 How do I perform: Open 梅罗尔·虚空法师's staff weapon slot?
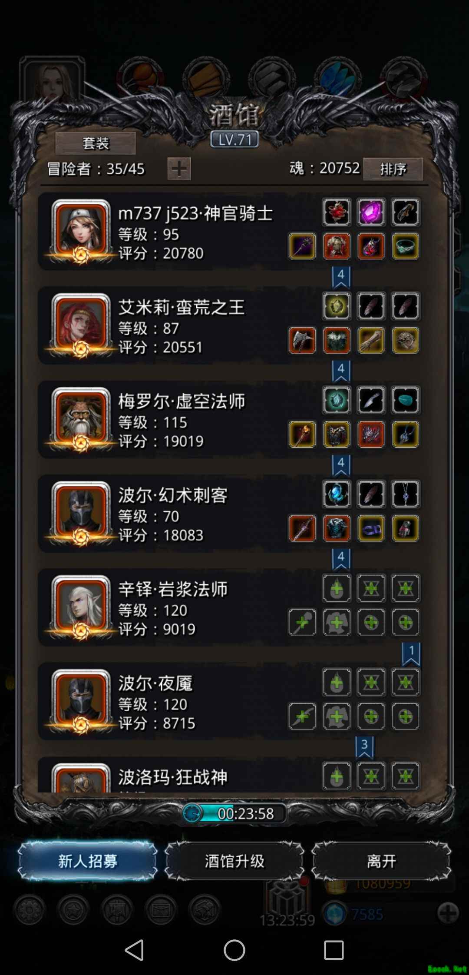tap(302, 434)
